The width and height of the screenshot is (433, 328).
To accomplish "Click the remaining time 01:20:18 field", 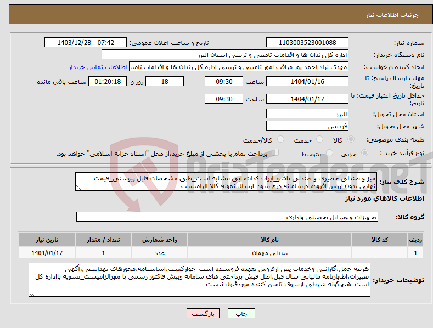I will point(108,81).
